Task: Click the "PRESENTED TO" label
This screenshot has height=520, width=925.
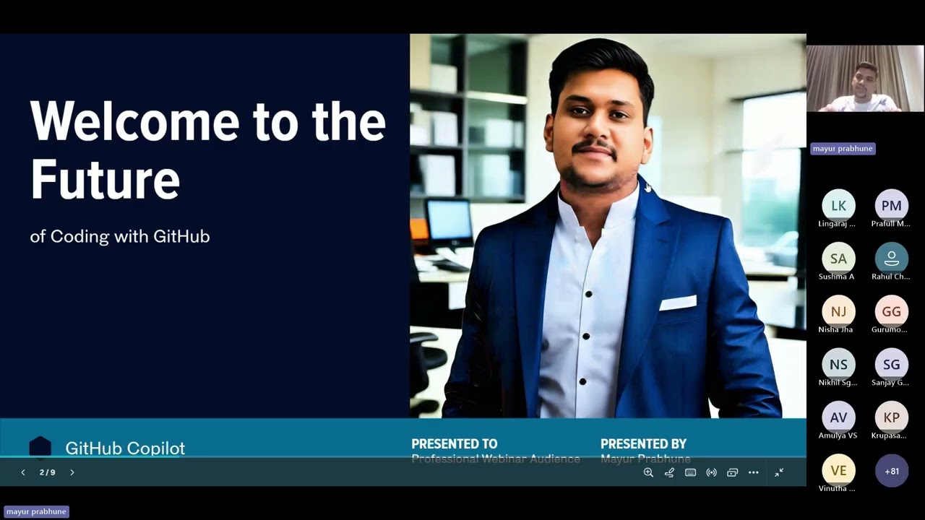Action: coord(455,443)
